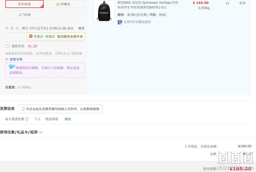Click the 个人 invoice title text
The height and width of the screenshot is (172, 256).
point(37,119)
